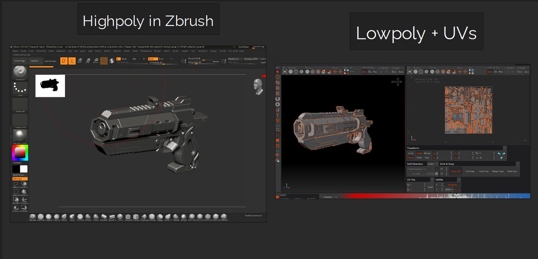This screenshot has width=538, height=259.
Task: Collapse the Transform panel
Action: [x=505, y=148]
